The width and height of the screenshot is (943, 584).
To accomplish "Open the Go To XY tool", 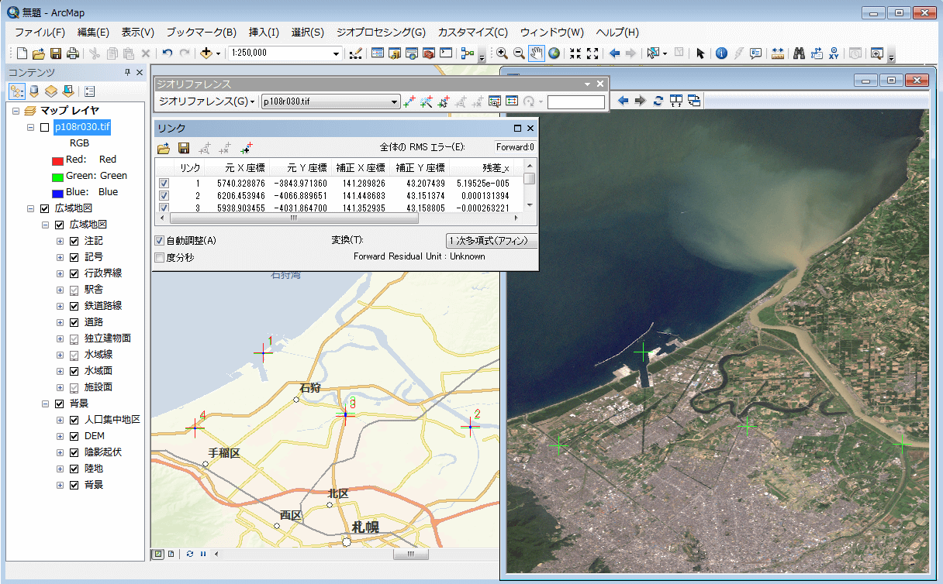I will point(834,53).
